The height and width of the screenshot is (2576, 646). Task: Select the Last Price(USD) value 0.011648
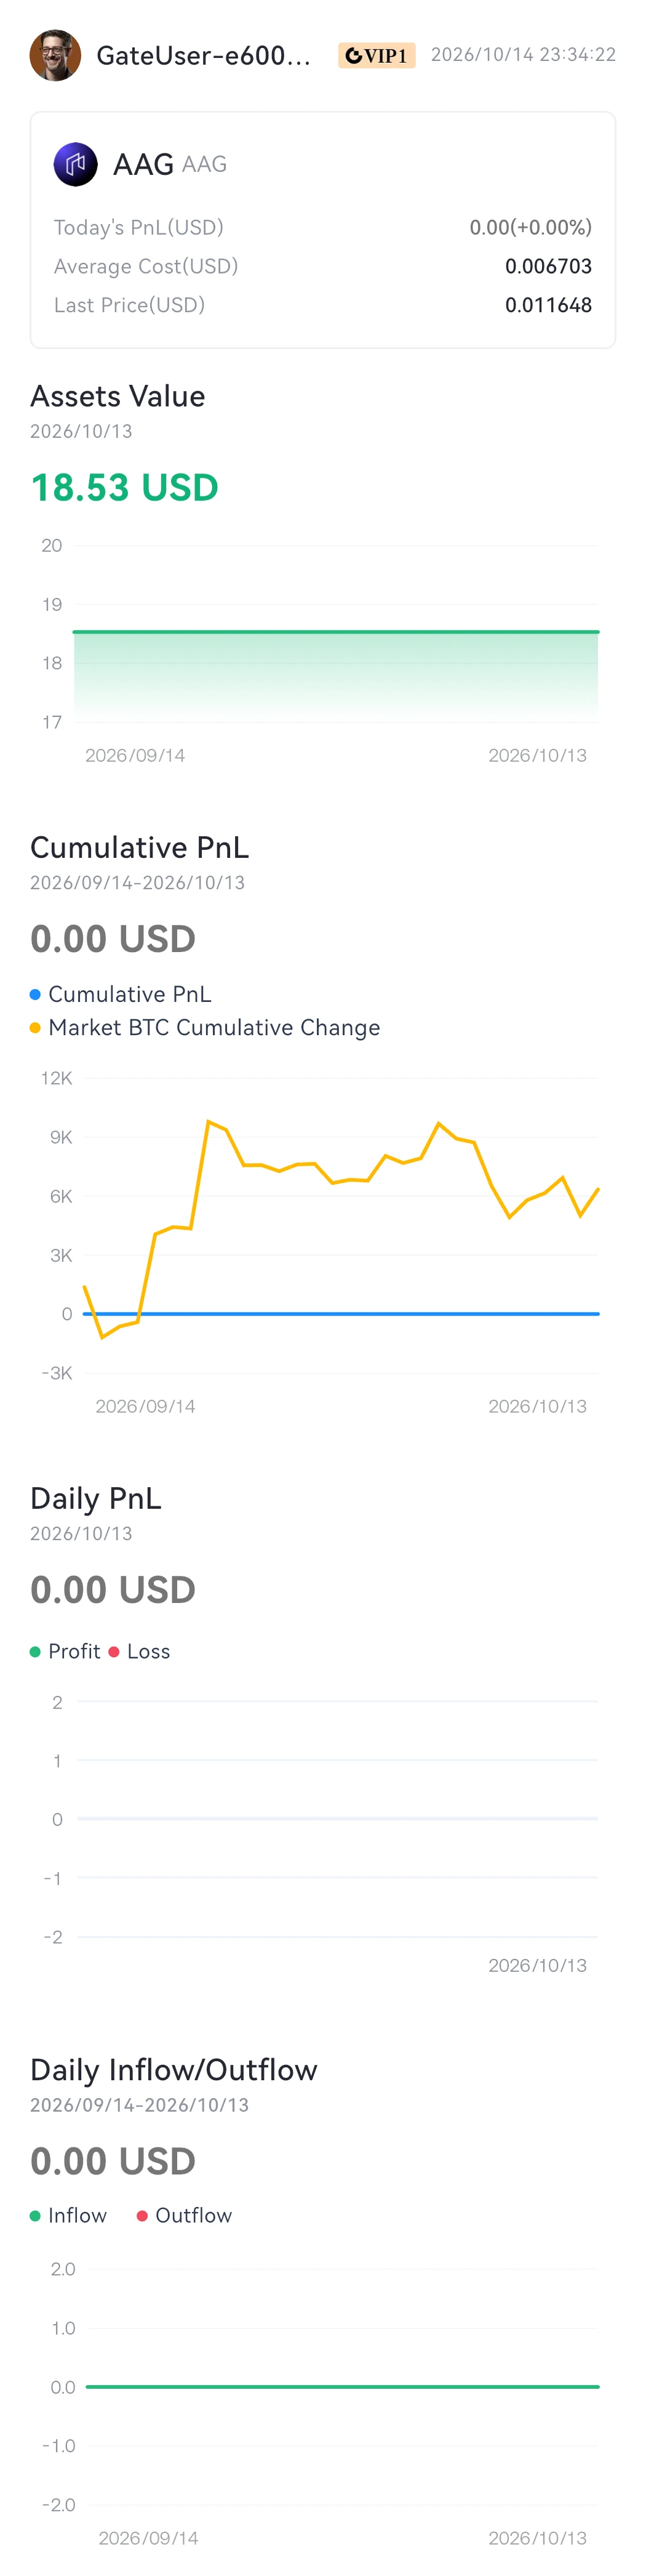pyautogui.click(x=548, y=305)
